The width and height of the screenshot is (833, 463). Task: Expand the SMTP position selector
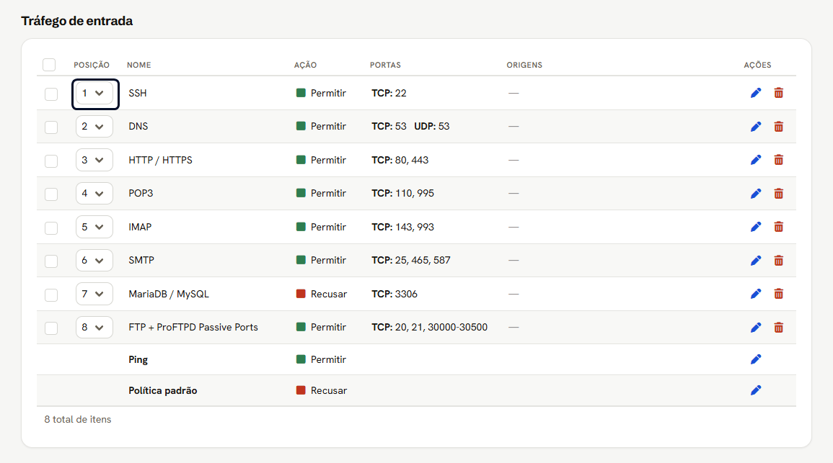[x=94, y=261]
